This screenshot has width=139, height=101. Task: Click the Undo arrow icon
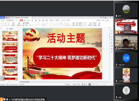tap(14, 20)
